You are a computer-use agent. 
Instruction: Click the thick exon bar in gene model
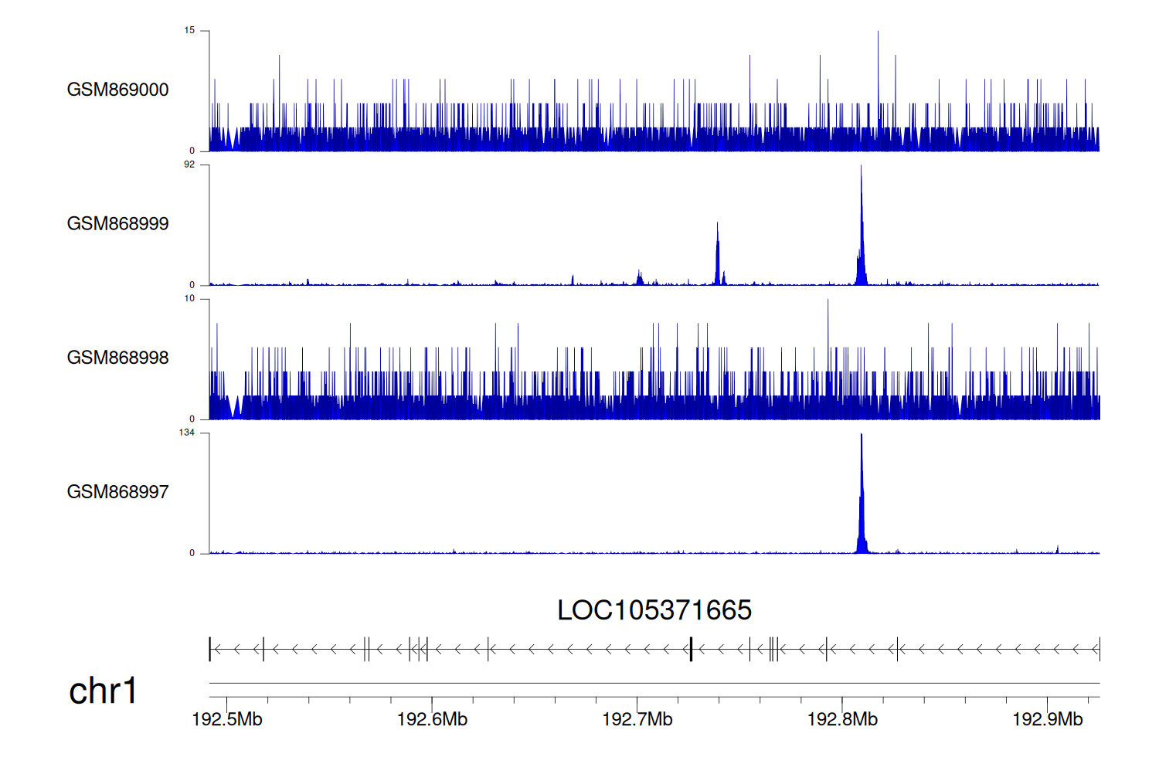(691, 650)
